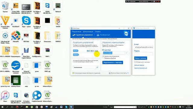The height and width of the screenshot is (109, 193).
Task: Open the TeamViewer taskbar button
Action: pos(71,107)
